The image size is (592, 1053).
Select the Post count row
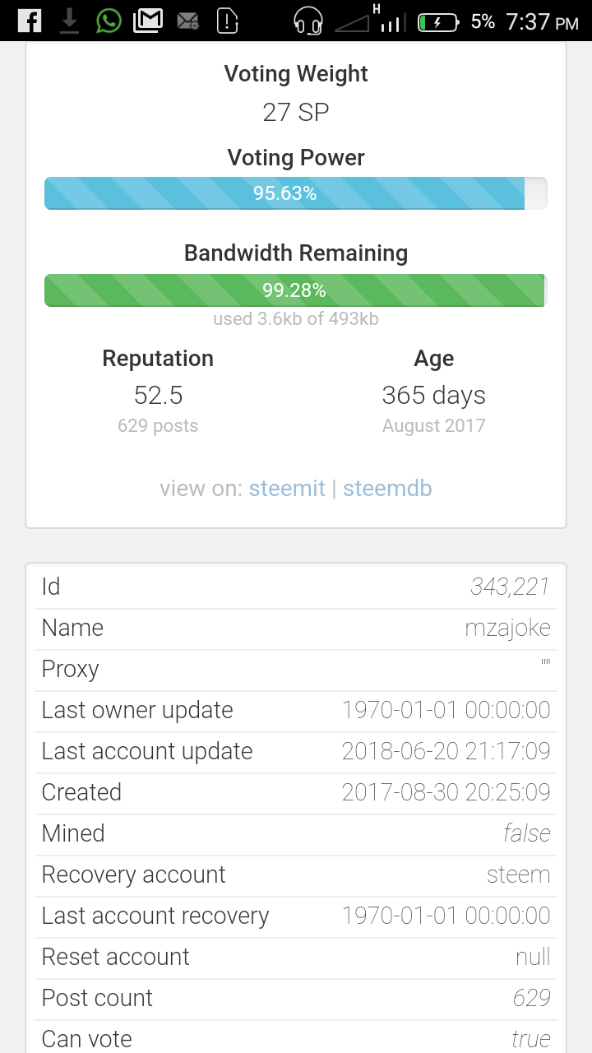click(x=296, y=999)
